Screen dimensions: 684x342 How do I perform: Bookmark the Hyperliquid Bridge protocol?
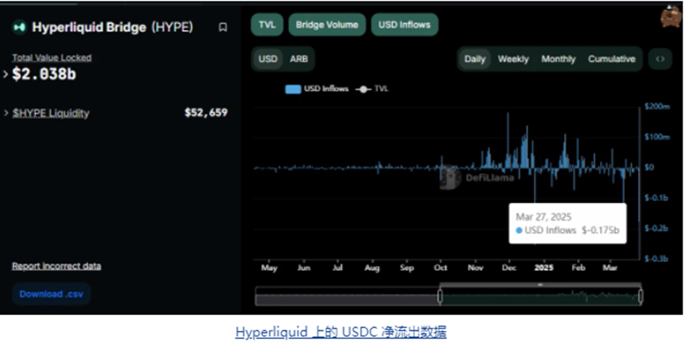pos(222,28)
